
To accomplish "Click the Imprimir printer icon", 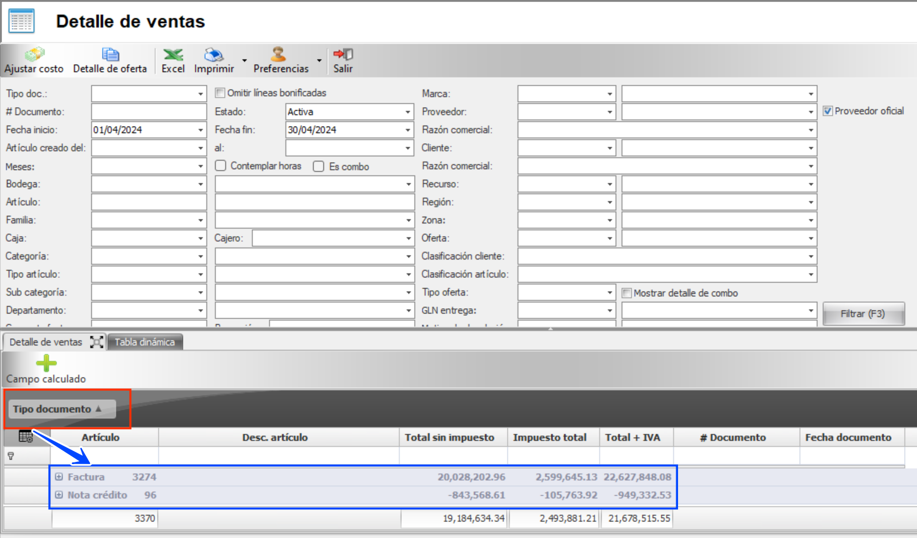I will tap(214, 55).
